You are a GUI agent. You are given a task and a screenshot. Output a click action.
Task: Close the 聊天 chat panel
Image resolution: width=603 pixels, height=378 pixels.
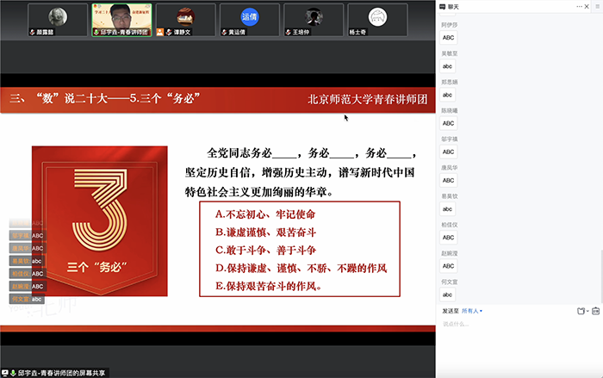[x=587, y=6]
